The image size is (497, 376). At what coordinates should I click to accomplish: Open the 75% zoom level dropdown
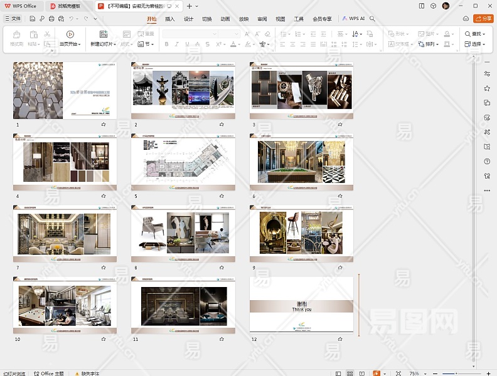(x=415, y=373)
